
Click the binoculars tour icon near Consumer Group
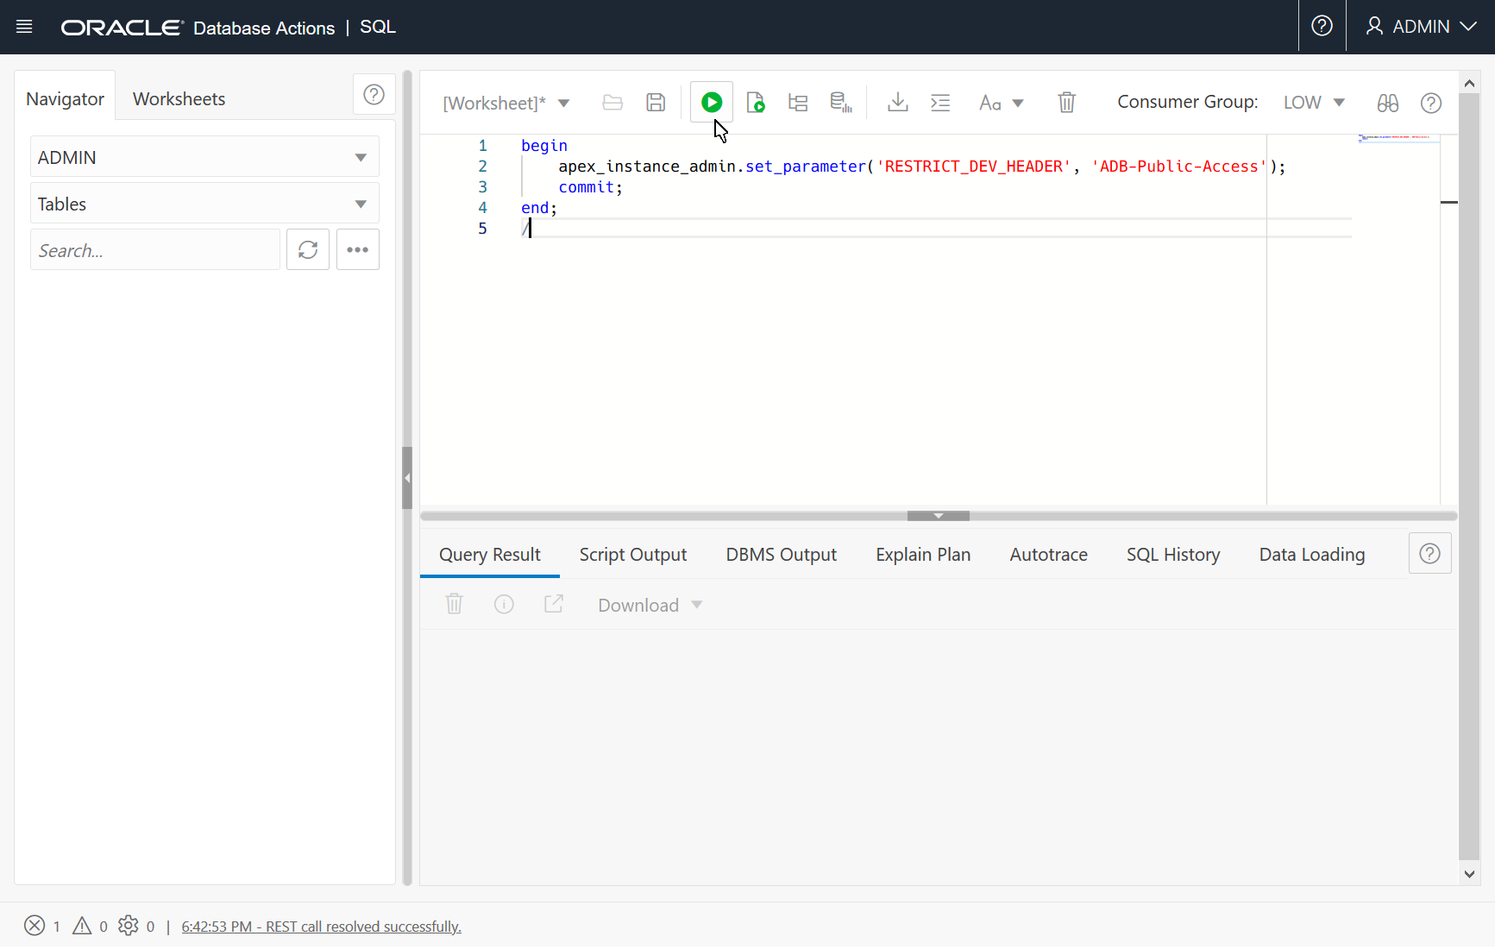point(1387,103)
